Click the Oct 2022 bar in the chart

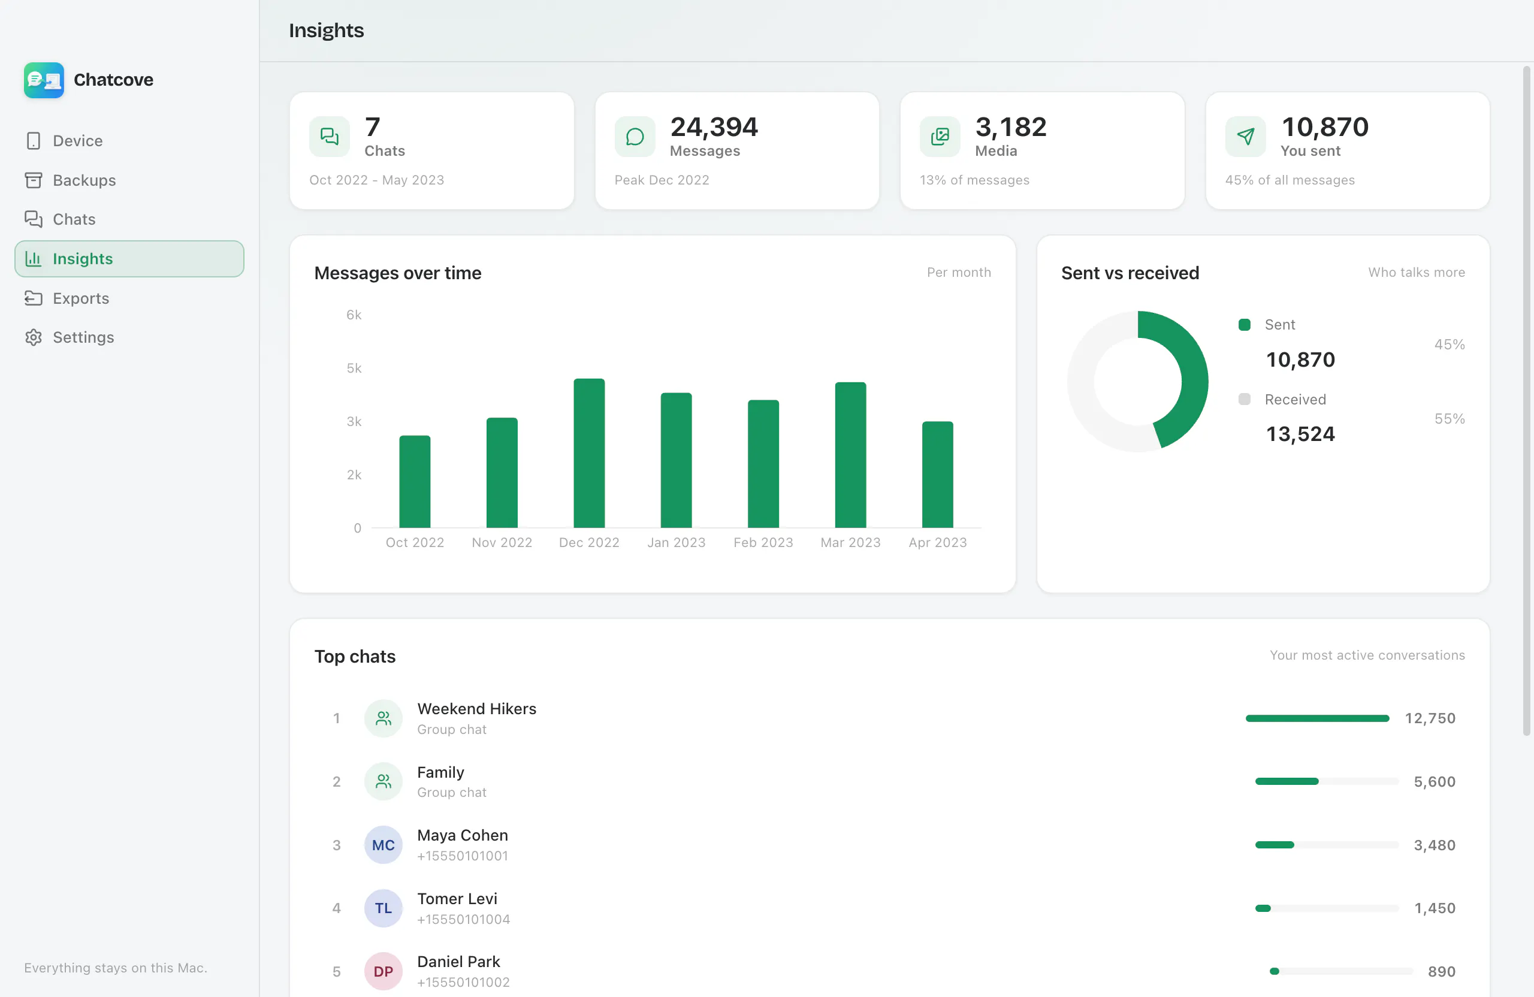coord(415,481)
